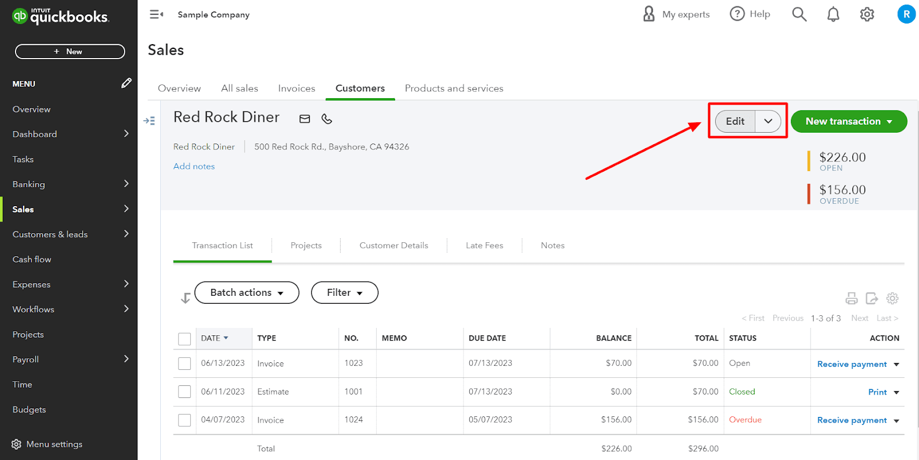Screen dimensions: 919x460
Task: Open the Late Fees tab
Action: [x=484, y=245]
